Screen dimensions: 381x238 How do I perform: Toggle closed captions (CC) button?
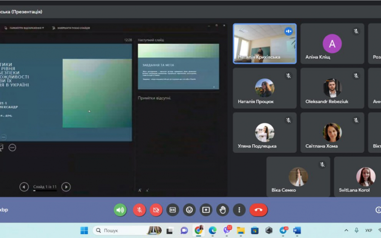point(172,210)
